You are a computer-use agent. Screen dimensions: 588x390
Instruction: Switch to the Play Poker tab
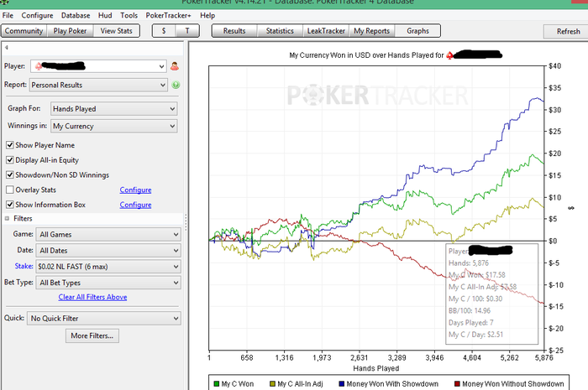click(70, 31)
